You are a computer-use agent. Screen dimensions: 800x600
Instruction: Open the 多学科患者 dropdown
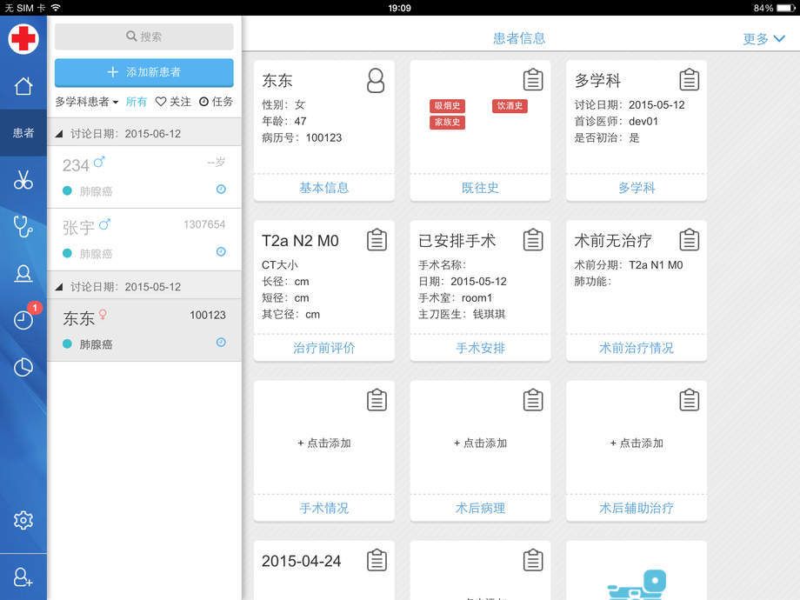(x=87, y=102)
